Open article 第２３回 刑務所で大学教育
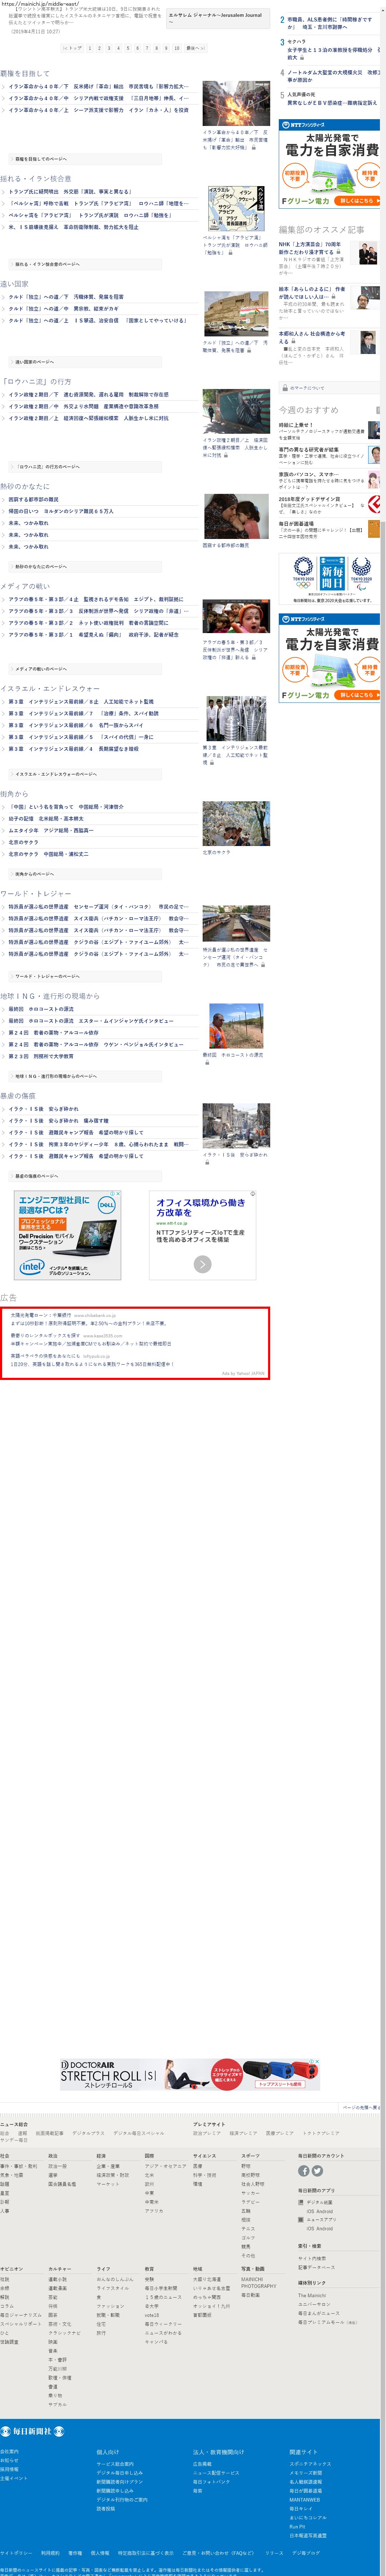Screen dimensions: 386x2576 [x=40, y=1056]
